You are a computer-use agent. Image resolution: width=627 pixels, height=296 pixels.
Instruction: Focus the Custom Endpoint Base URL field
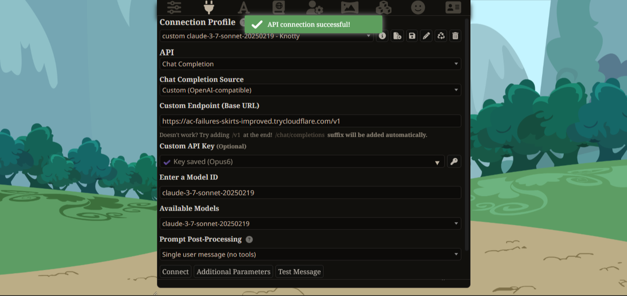click(310, 121)
